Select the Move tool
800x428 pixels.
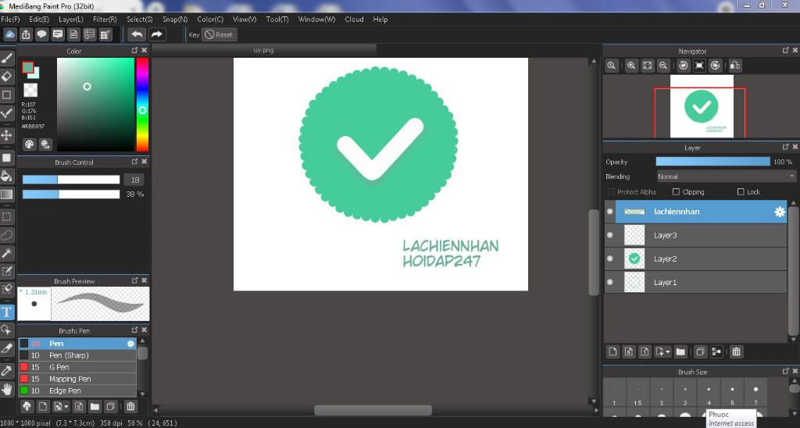point(6,135)
